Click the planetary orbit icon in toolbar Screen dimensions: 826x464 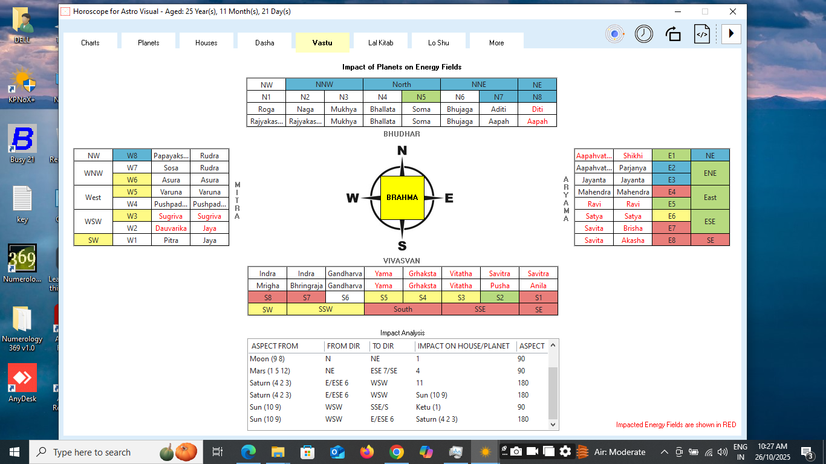click(x=615, y=34)
